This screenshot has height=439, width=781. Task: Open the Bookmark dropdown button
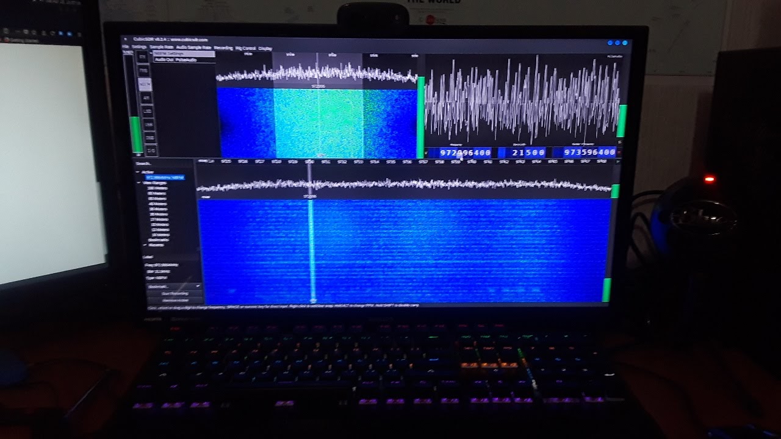click(174, 286)
